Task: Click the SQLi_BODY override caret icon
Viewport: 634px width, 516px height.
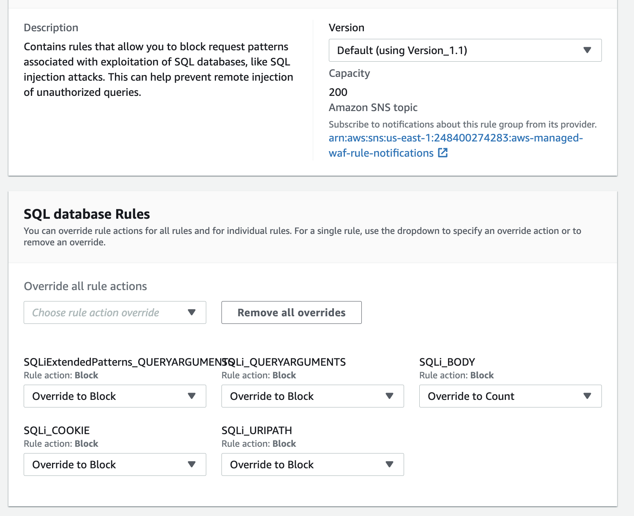Action: pos(587,396)
